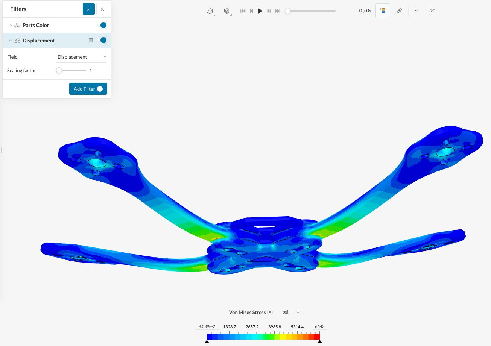Click the Filters panel heading
Screen dimensions: 491x346
[x=18, y=9]
